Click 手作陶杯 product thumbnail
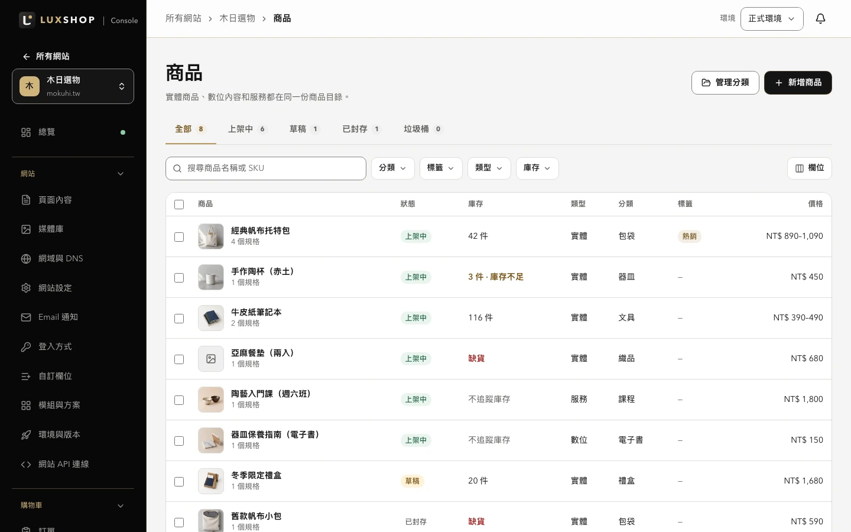Image resolution: width=851 pixels, height=532 pixels. click(x=211, y=277)
